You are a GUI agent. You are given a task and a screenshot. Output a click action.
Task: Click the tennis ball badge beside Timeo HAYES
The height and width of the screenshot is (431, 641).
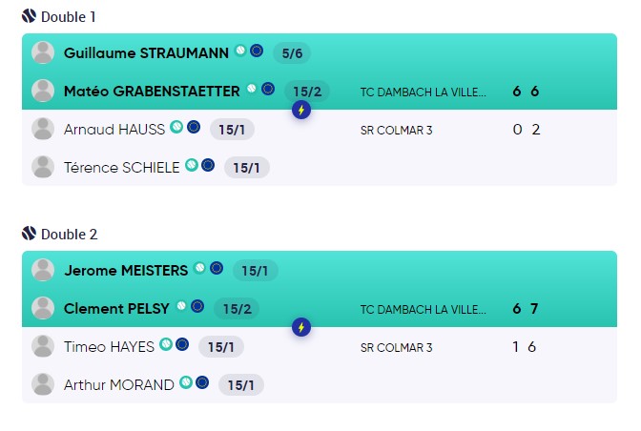[166, 344]
